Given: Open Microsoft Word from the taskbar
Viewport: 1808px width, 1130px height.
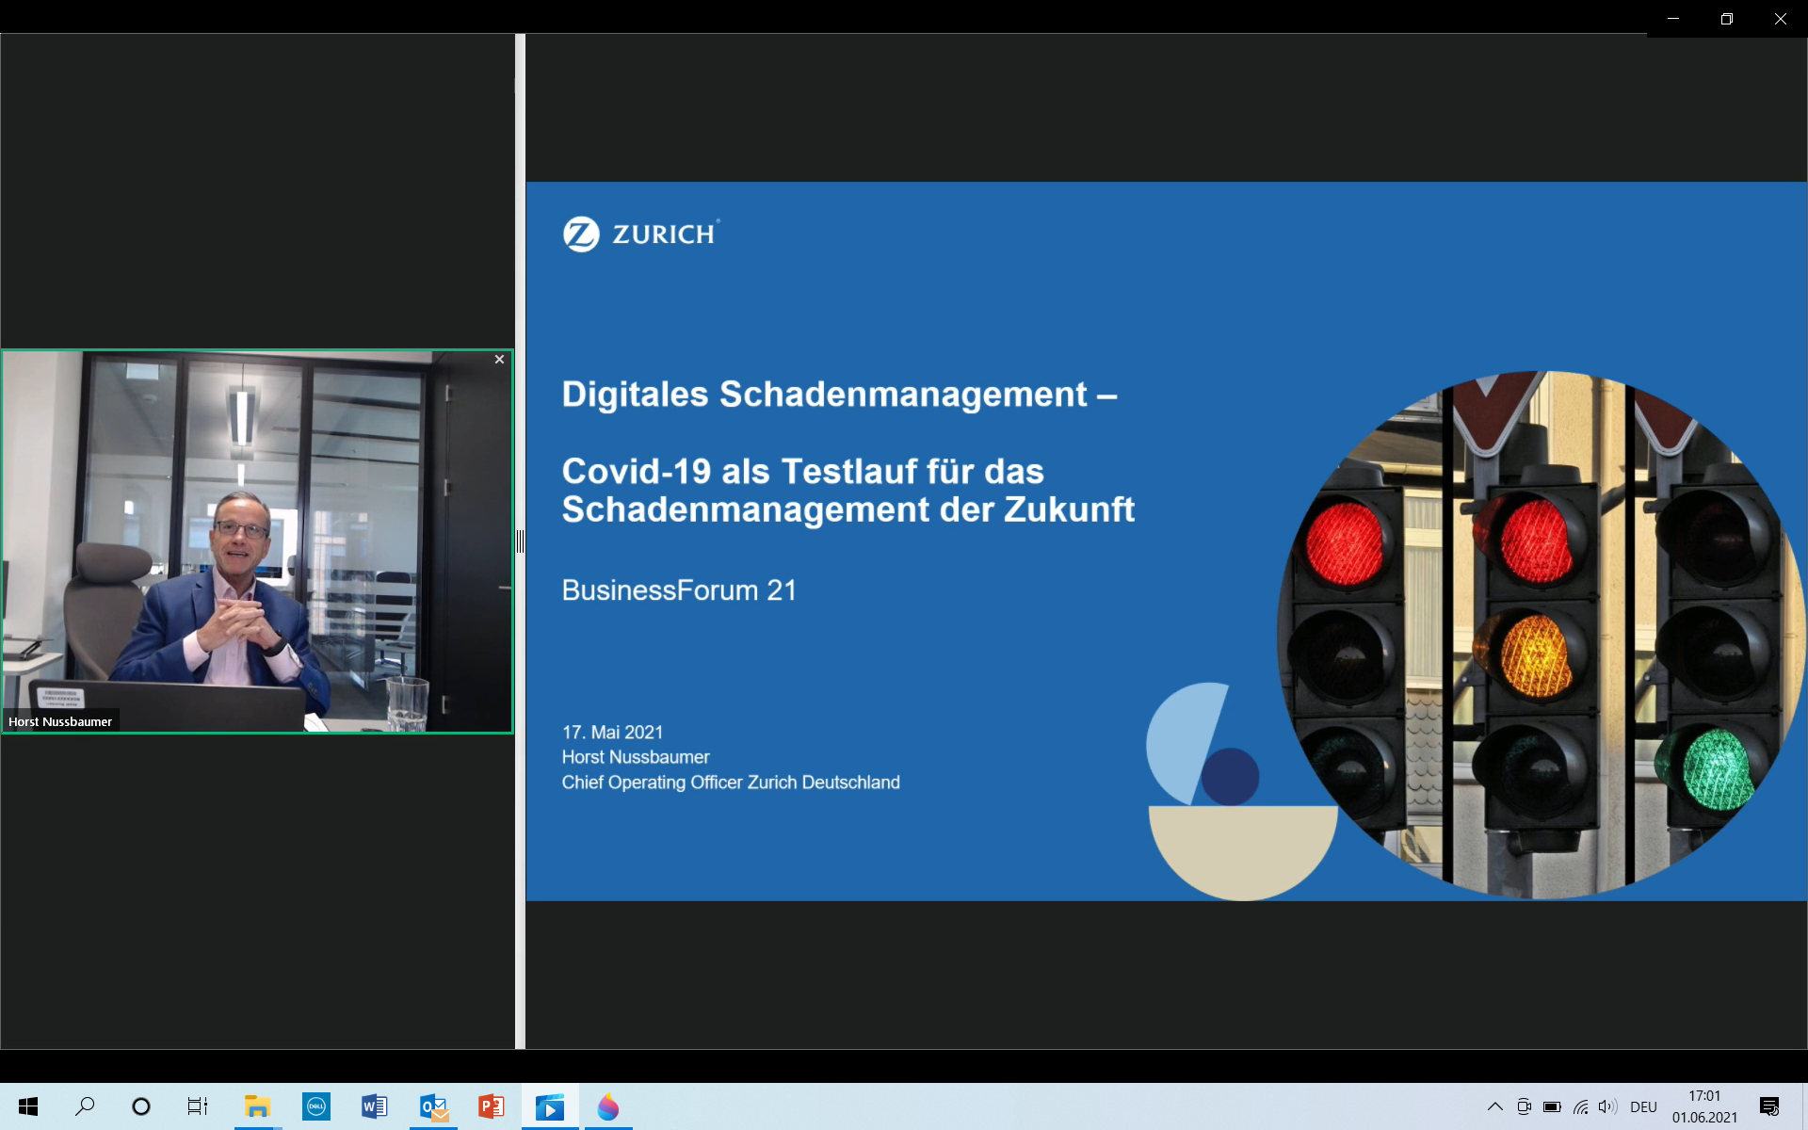Looking at the screenshot, I should (x=374, y=1106).
